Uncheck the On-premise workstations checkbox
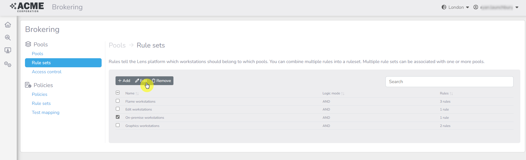526x160 pixels. [x=118, y=117]
